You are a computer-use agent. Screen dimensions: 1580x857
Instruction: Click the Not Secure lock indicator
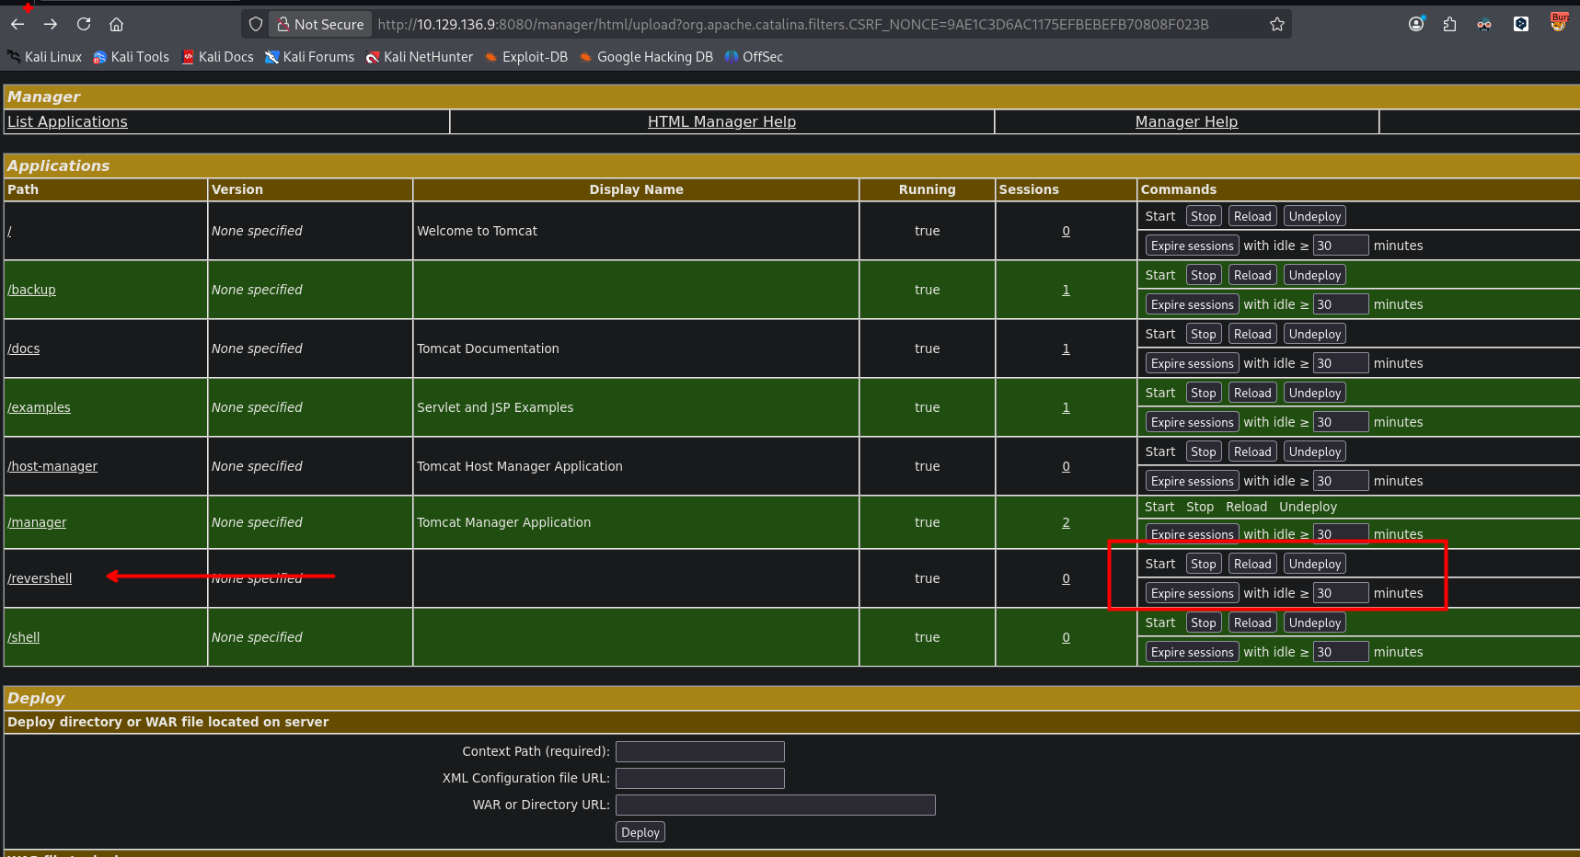point(320,25)
